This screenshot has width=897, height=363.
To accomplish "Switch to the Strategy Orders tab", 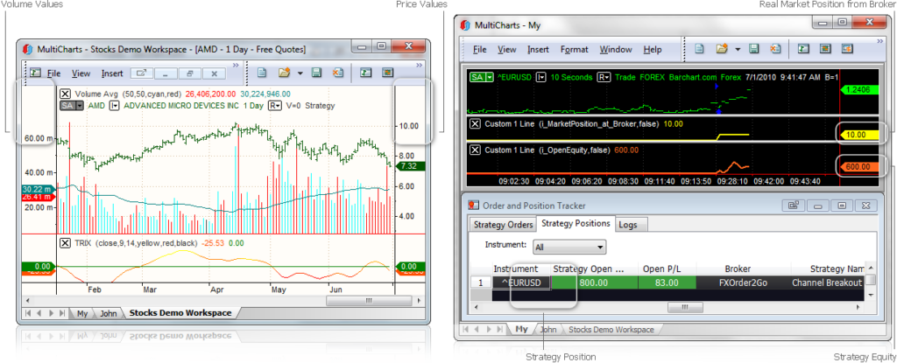I will (x=503, y=225).
